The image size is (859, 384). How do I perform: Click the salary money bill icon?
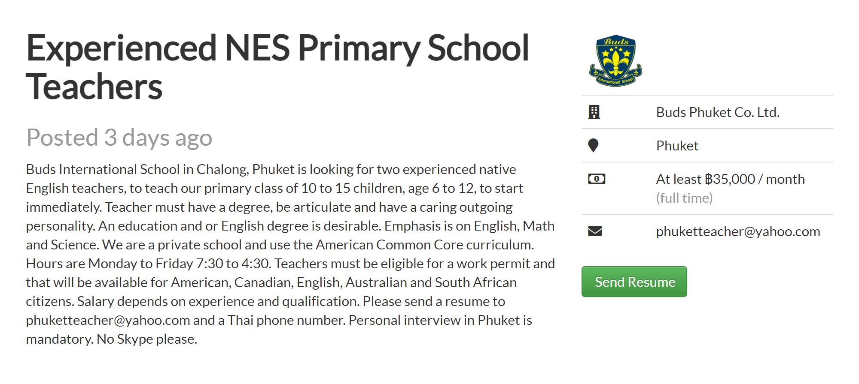click(597, 179)
